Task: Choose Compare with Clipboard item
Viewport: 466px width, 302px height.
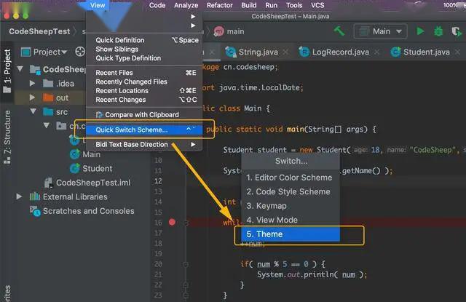Action: (x=144, y=115)
